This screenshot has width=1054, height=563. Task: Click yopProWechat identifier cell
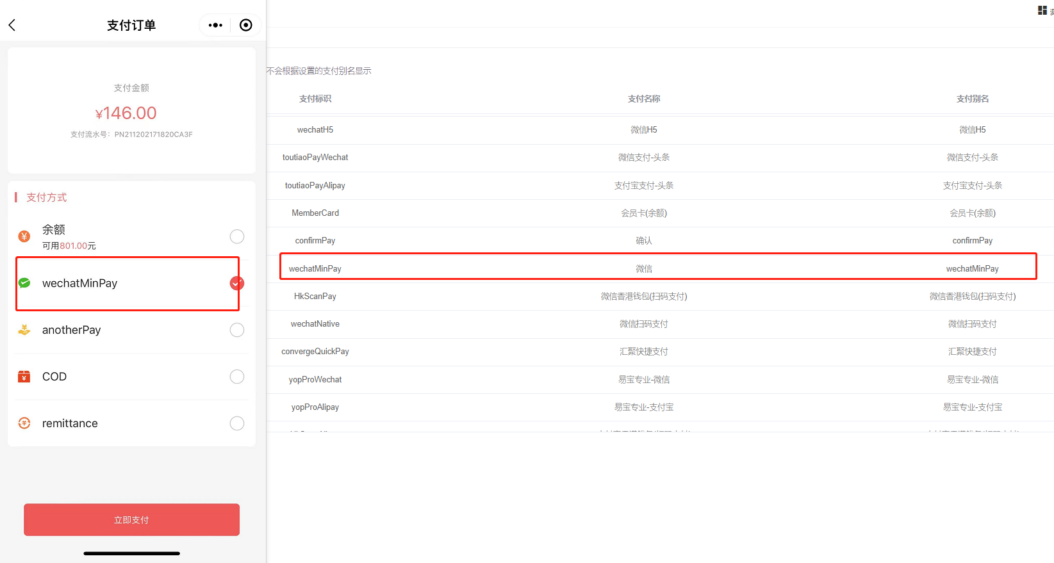pos(315,380)
